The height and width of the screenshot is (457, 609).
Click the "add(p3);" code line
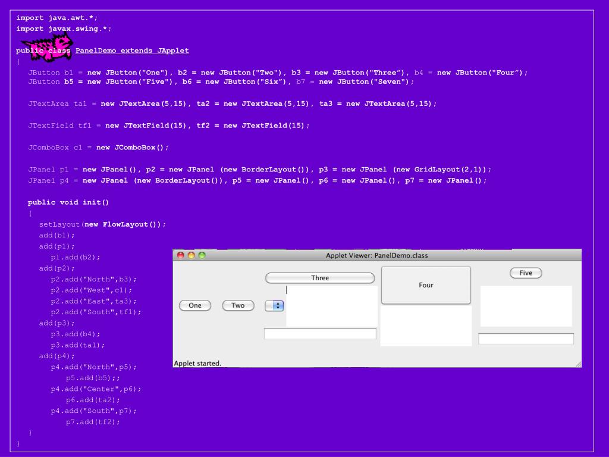pyautogui.click(x=56, y=323)
